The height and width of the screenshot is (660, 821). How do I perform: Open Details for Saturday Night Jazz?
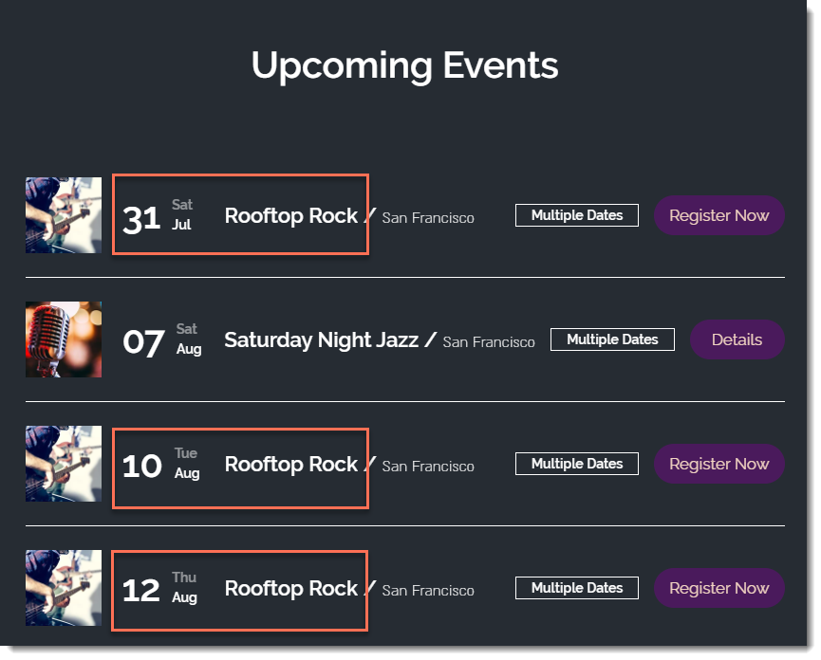(x=737, y=339)
